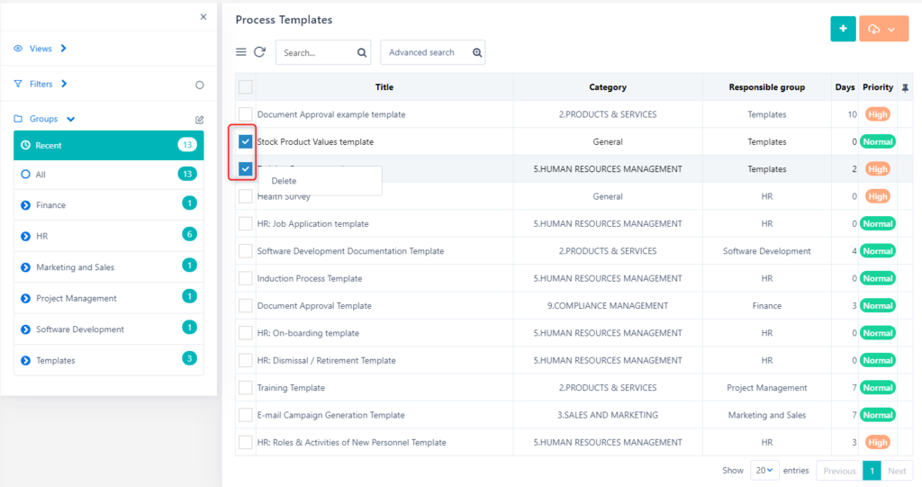The height and width of the screenshot is (487, 922).
Task: Expand the Views chevron arrow
Action: pos(64,49)
